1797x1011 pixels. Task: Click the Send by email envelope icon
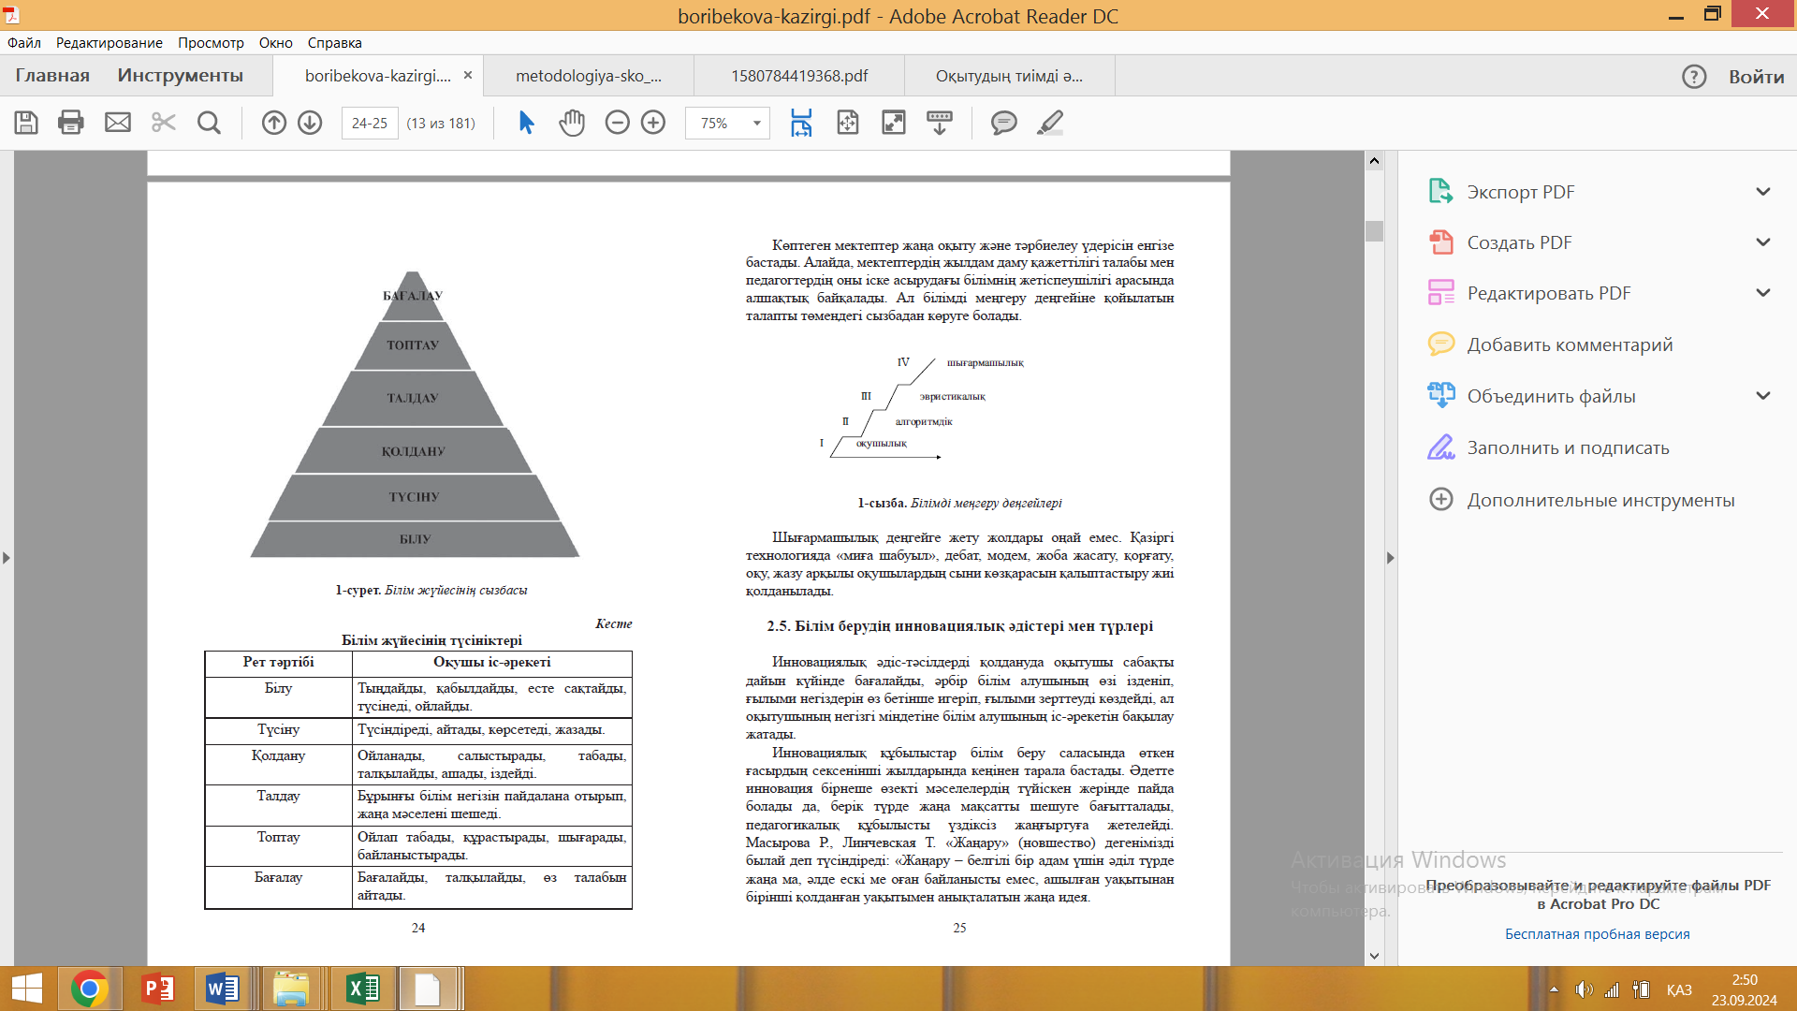118,123
